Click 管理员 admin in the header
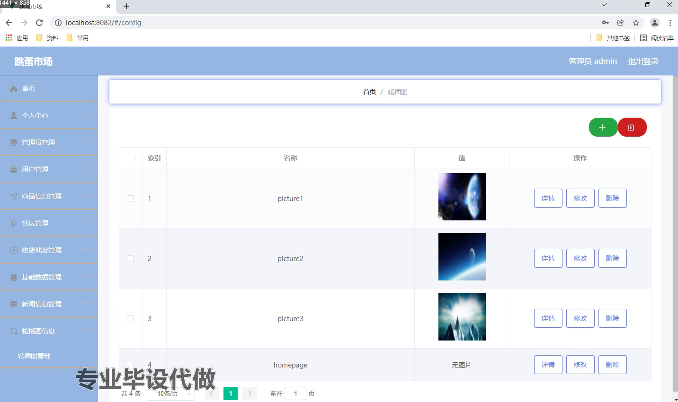678x402 pixels. pos(593,61)
